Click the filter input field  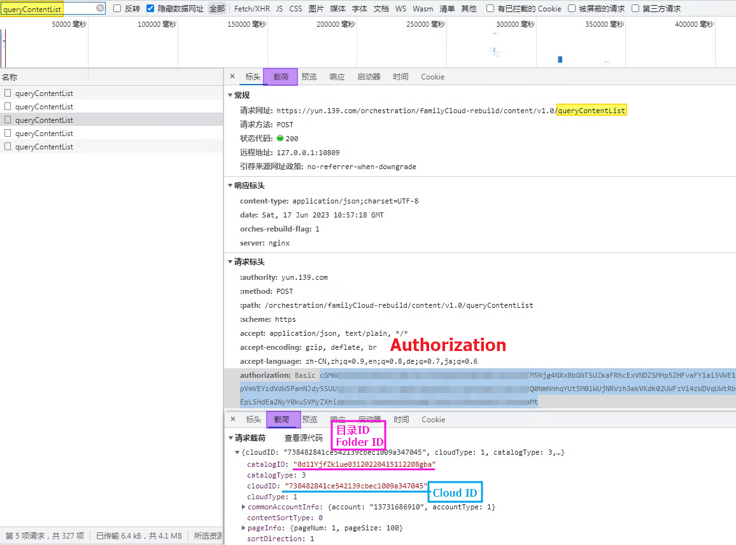pyautogui.click(x=48, y=8)
